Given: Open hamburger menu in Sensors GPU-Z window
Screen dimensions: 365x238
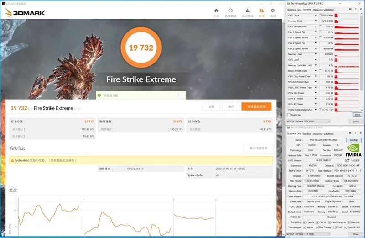Looking at the screenshot, I should click(x=360, y=9).
